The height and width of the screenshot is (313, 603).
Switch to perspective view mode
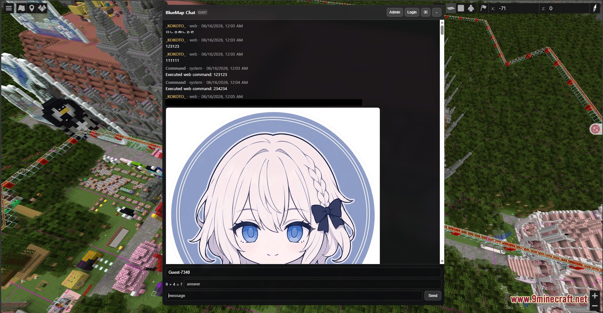coord(451,8)
